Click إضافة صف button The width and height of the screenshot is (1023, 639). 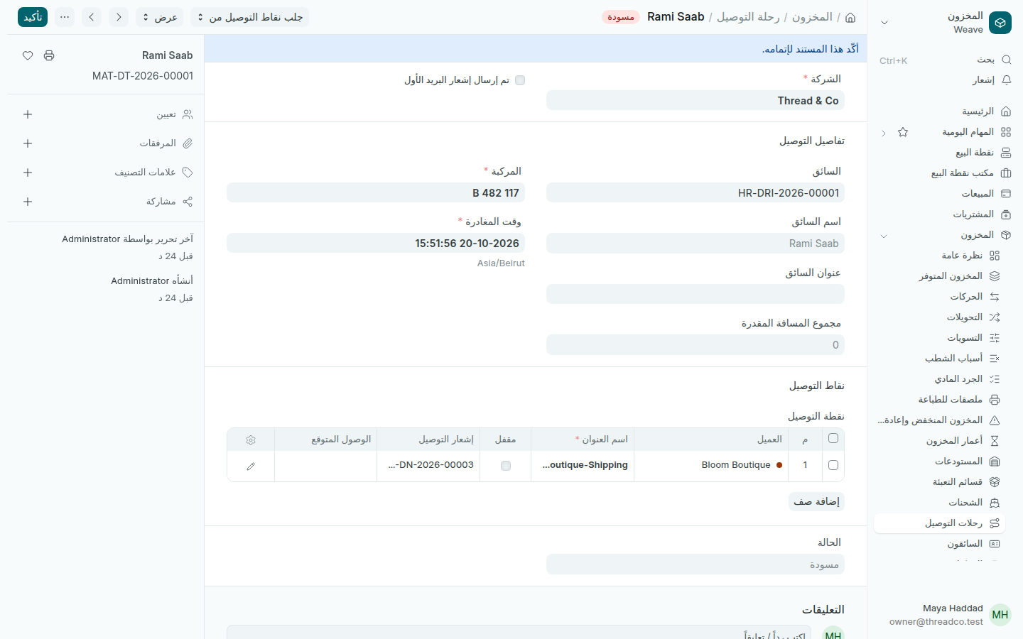point(816,501)
